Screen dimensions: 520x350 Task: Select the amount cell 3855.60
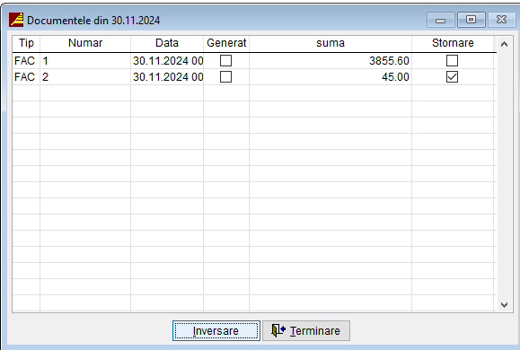click(331, 61)
